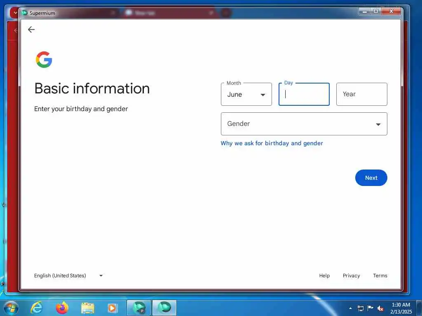Launch Internet Explorer from taskbar

37,308
